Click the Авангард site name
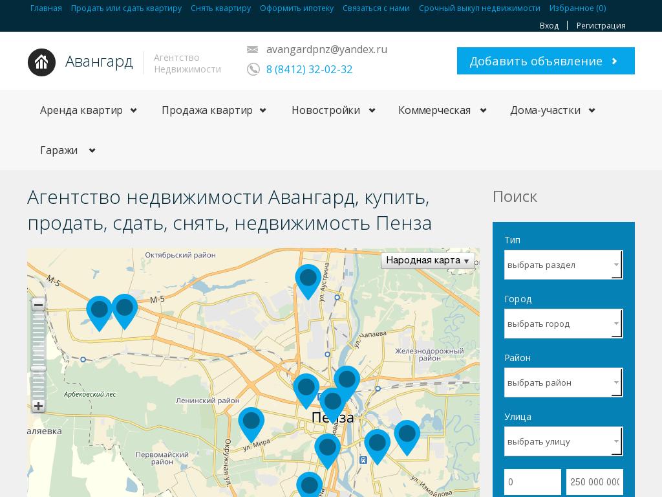The height and width of the screenshot is (497, 662). click(99, 61)
